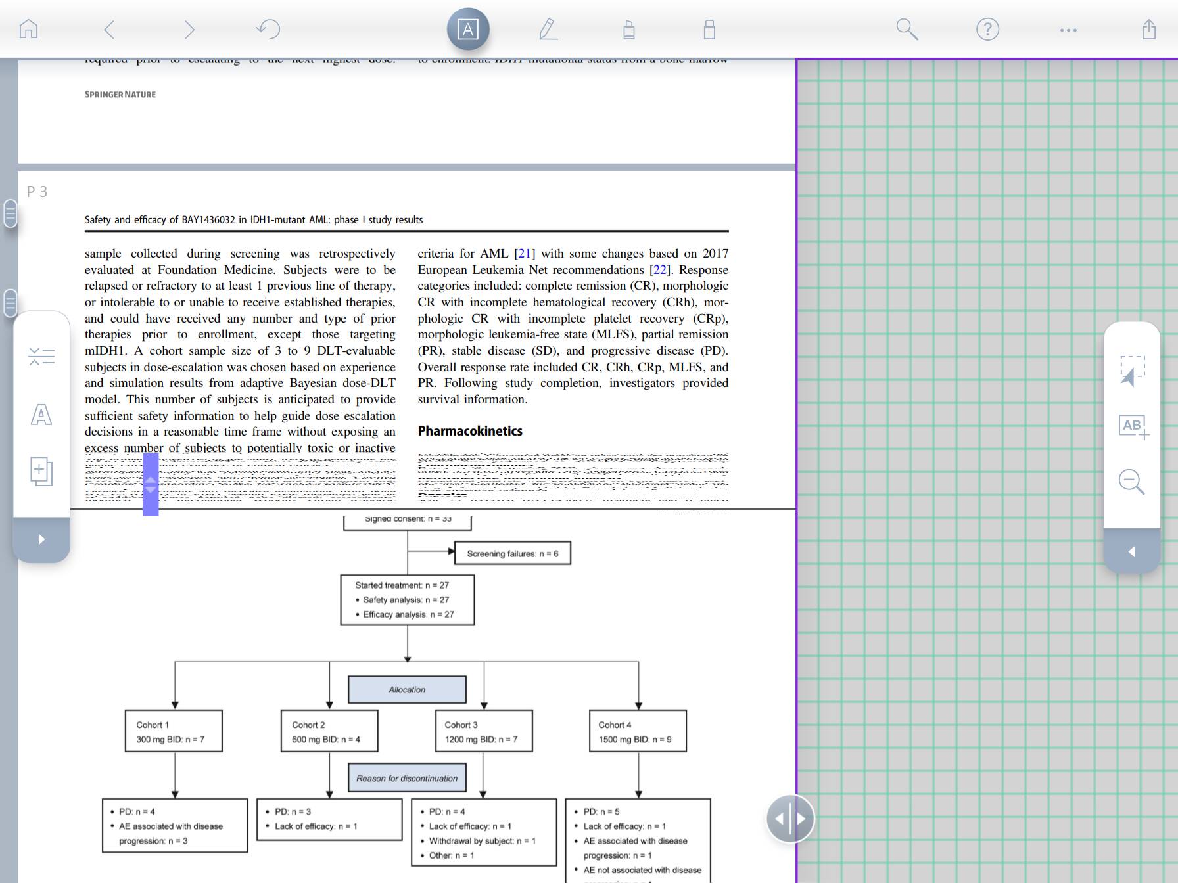Screen dimensions: 1178x883
Task: Select the pen drawing tool
Action: point(548,30)
